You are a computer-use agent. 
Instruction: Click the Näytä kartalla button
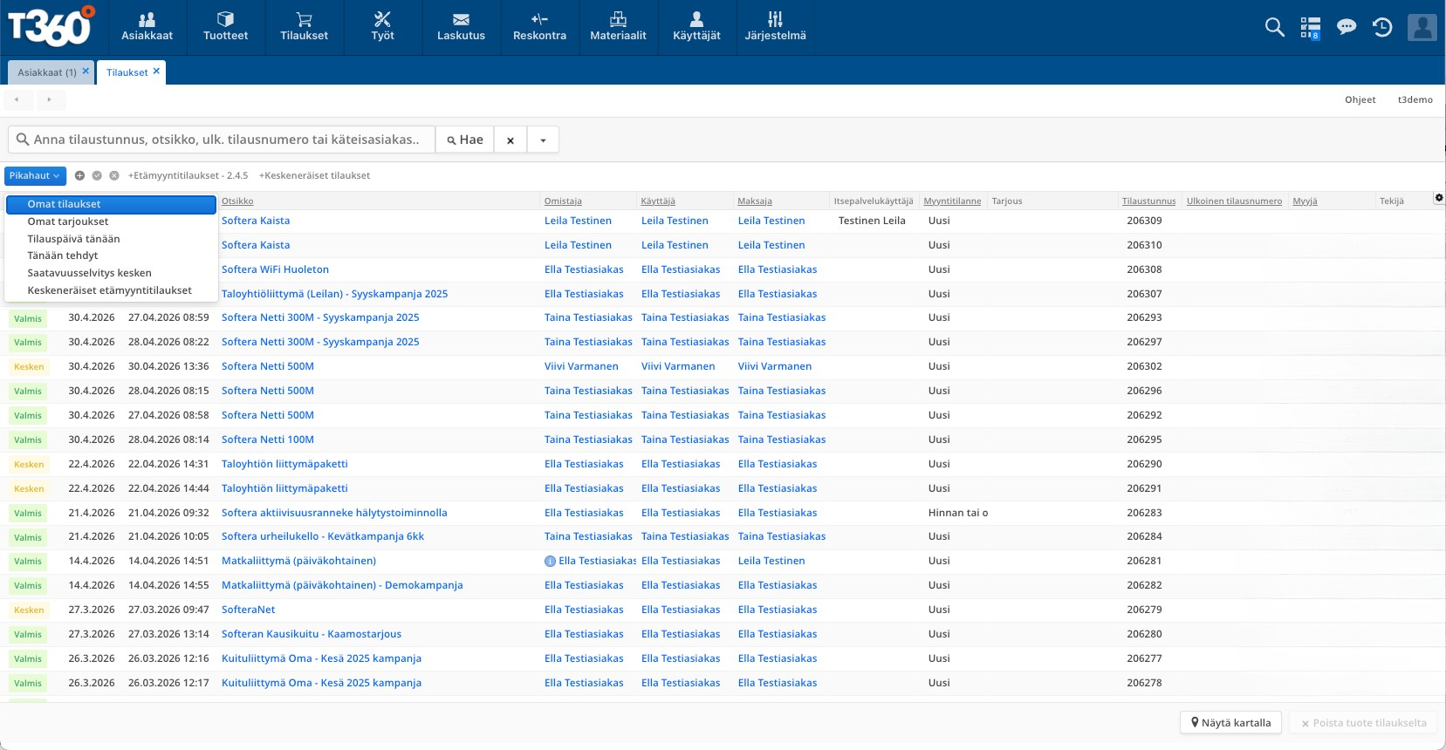pyautogui.click(x=1231, y=723)
